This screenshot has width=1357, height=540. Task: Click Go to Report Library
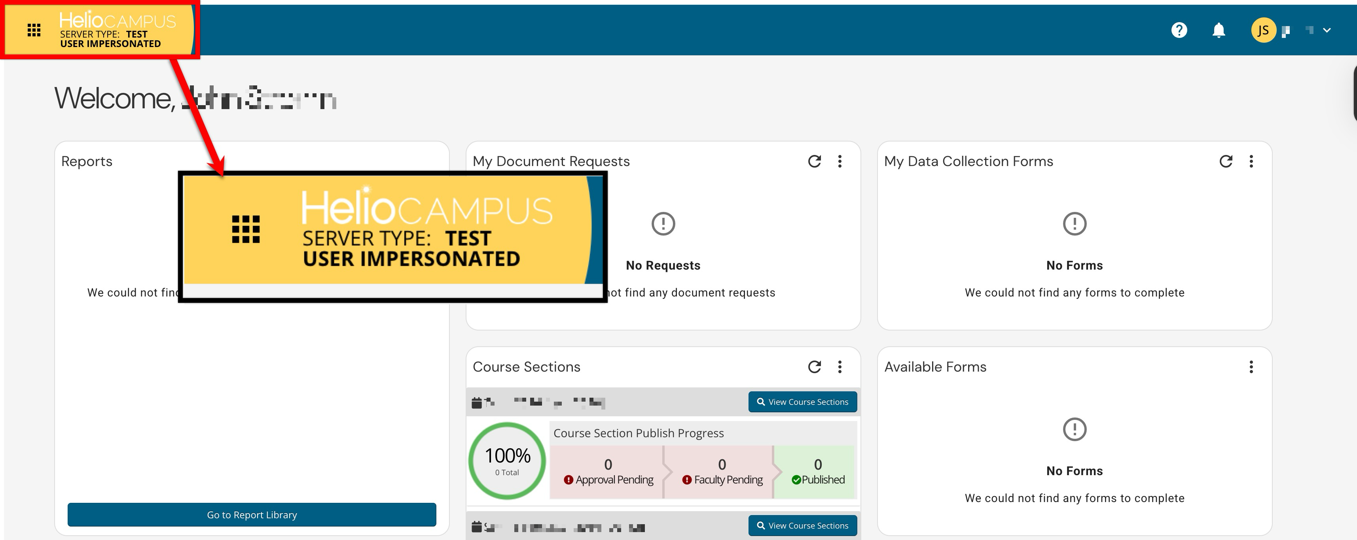pyautogui.click(x=252, y=515)
